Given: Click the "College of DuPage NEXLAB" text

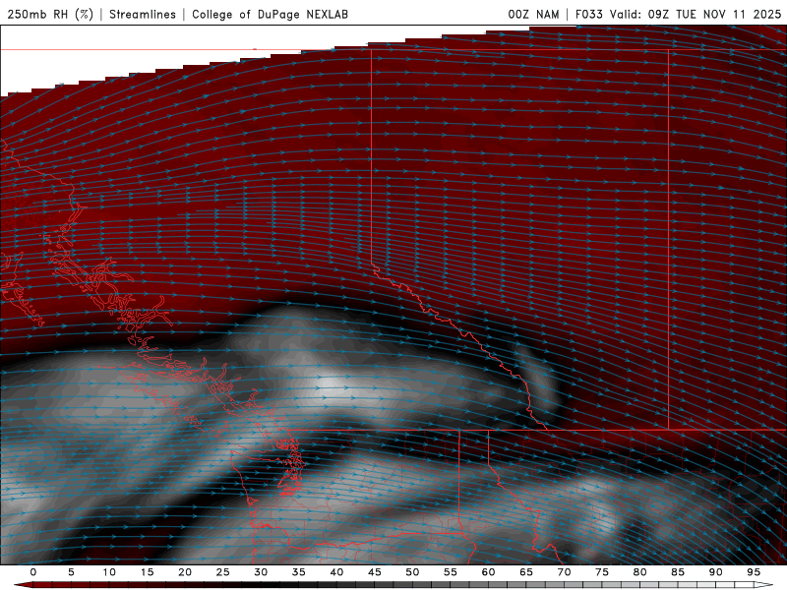Looking at the screenshot, I should (x=270, y=15).
